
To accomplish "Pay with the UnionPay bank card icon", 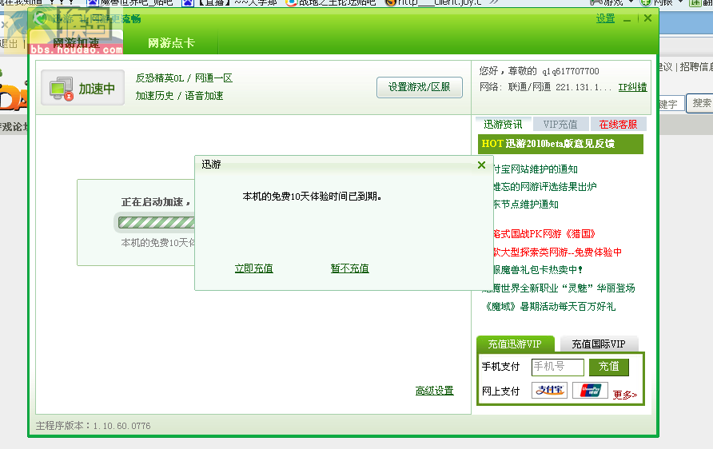I will click(x=590, y=391).
